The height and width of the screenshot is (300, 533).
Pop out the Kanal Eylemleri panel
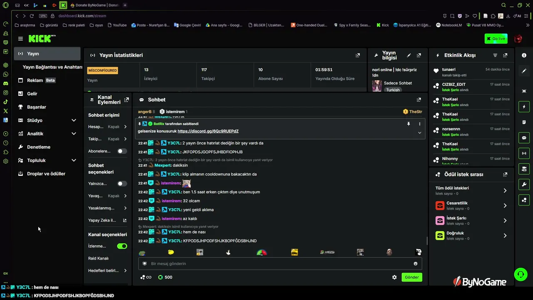(127, 100)
